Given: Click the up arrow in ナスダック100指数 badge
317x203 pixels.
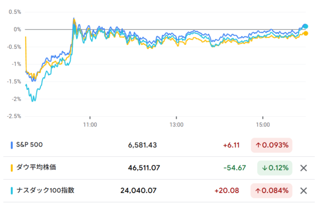Looking at the screenshot, I should (258, 191).
